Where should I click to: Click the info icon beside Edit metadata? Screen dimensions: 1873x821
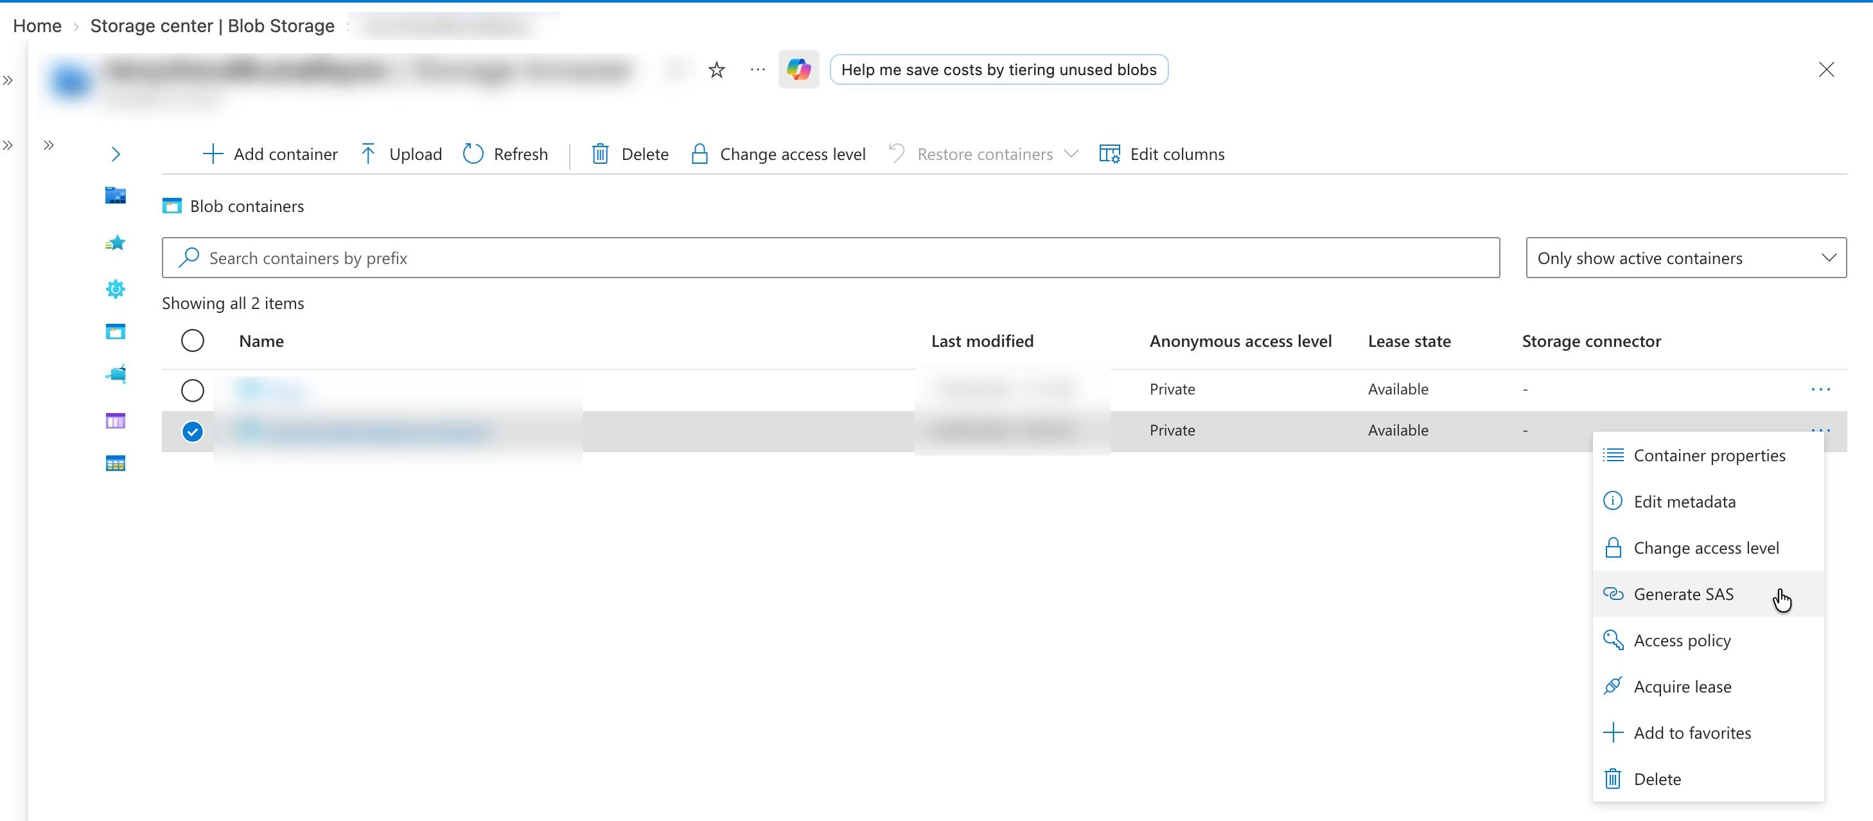click(1613, 501)
